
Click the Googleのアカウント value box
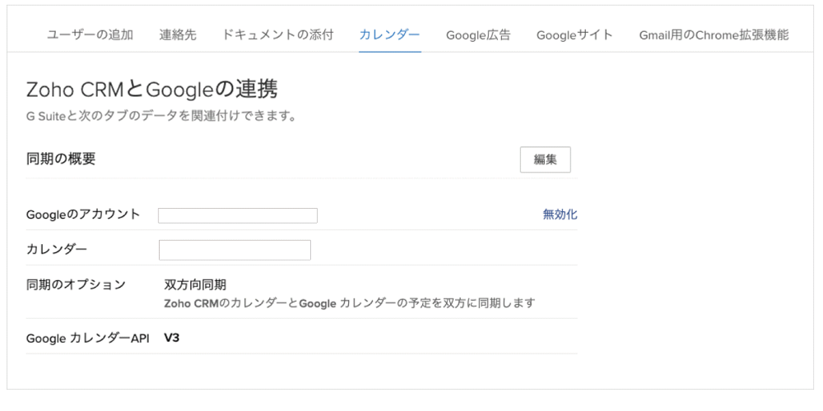(238, 215)
